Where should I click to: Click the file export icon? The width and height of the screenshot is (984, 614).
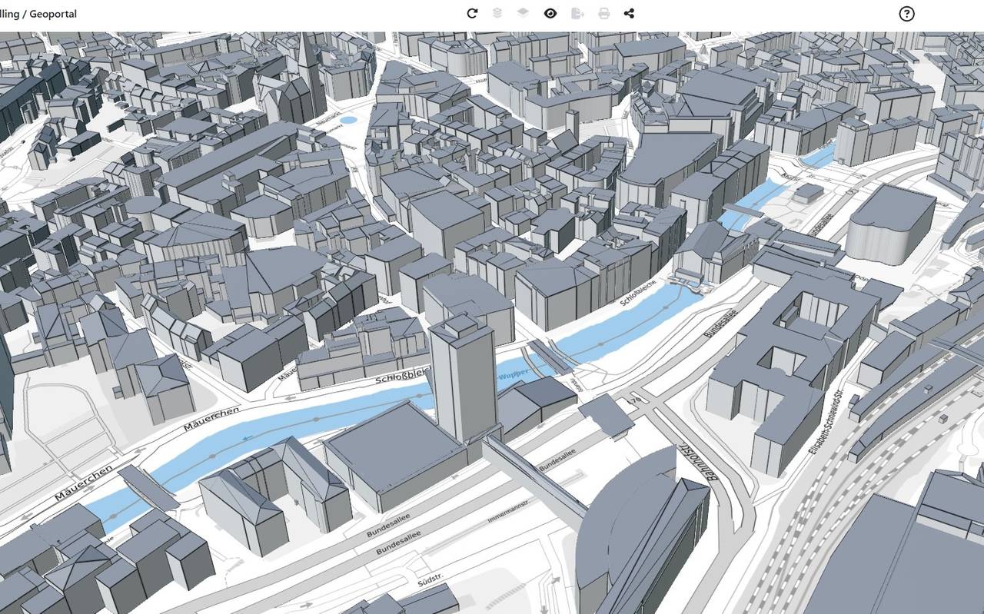578,13
